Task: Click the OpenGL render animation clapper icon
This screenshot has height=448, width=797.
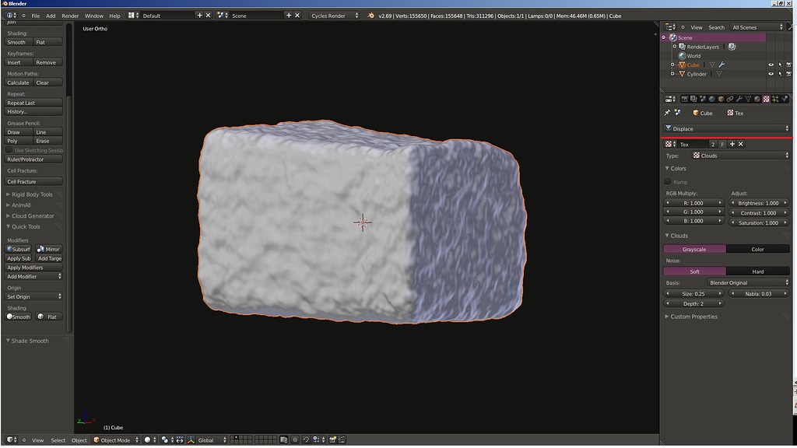Action: (342, 440)
